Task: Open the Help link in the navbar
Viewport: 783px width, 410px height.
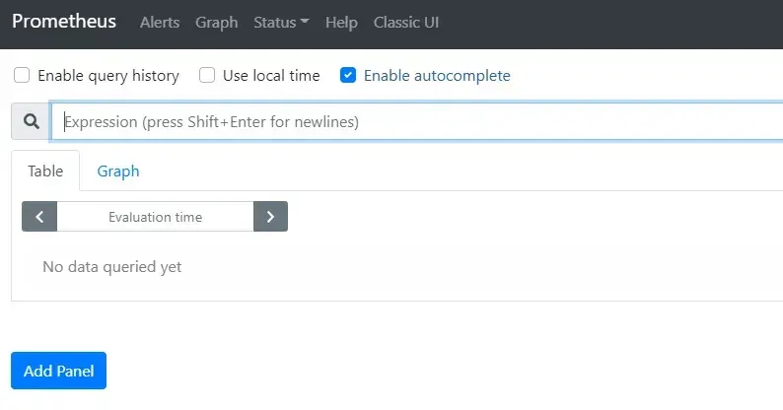Action: [341, 23]
